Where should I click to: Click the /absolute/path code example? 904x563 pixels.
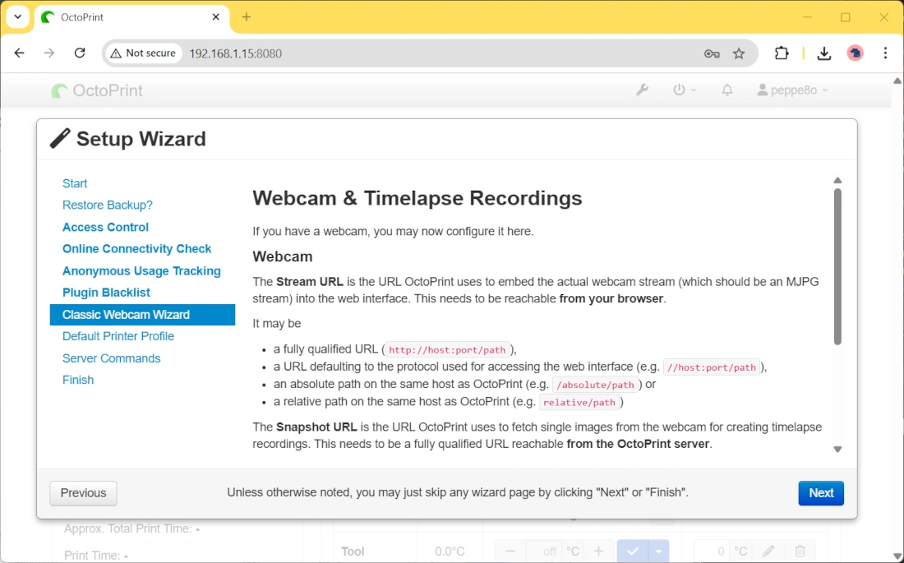click(x=596, y=385)
